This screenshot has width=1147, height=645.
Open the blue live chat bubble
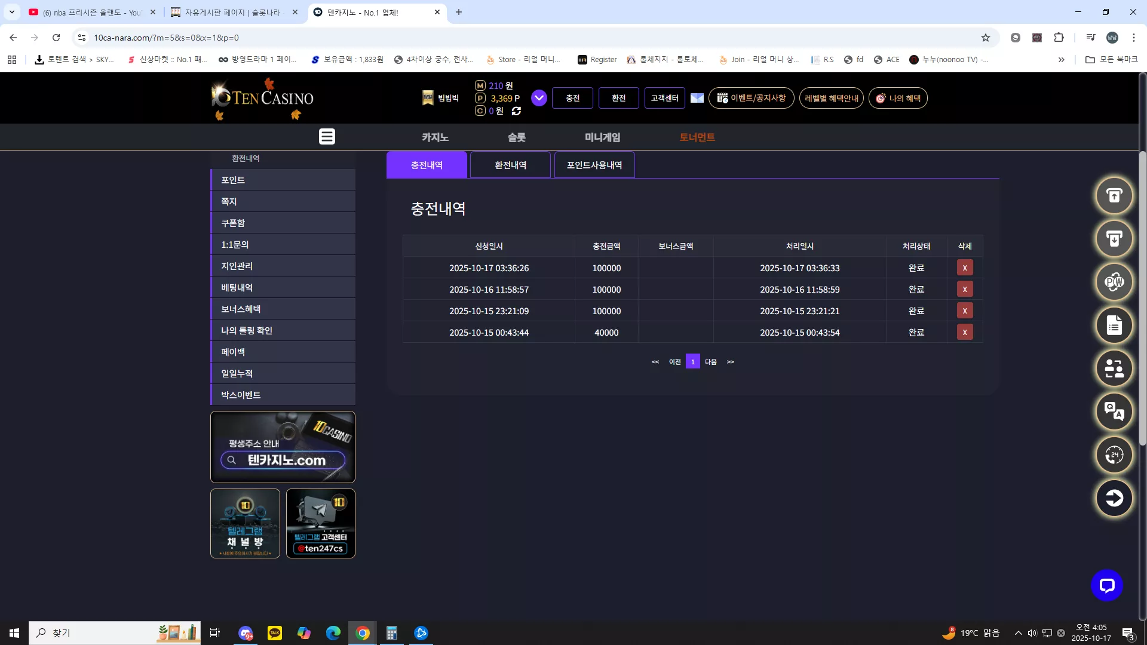[x=1106, y=585]
